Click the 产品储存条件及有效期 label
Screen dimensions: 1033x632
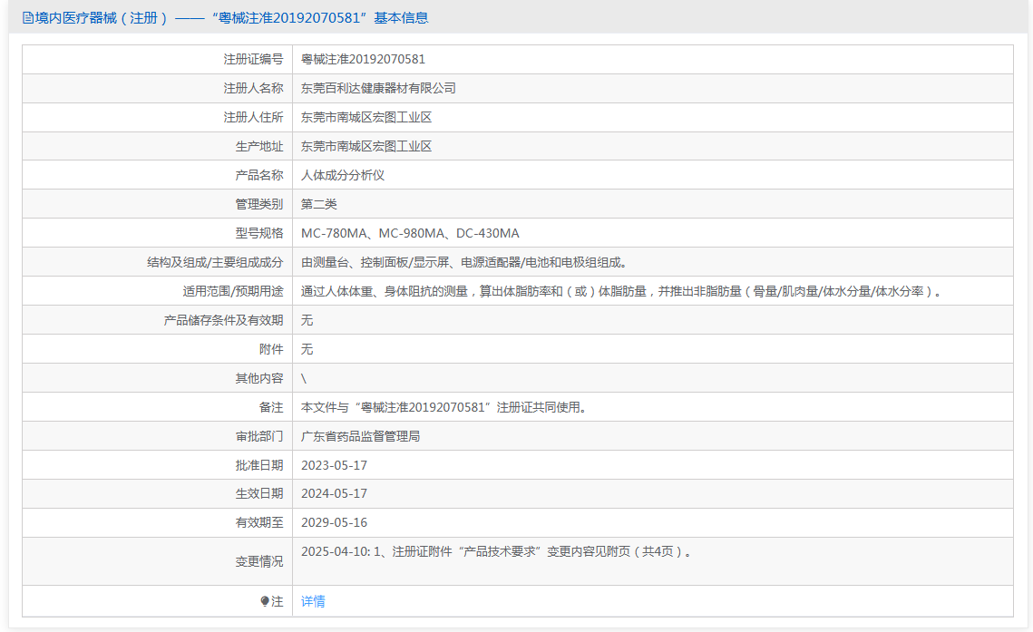pyautogui.click(x=223, y=320)
